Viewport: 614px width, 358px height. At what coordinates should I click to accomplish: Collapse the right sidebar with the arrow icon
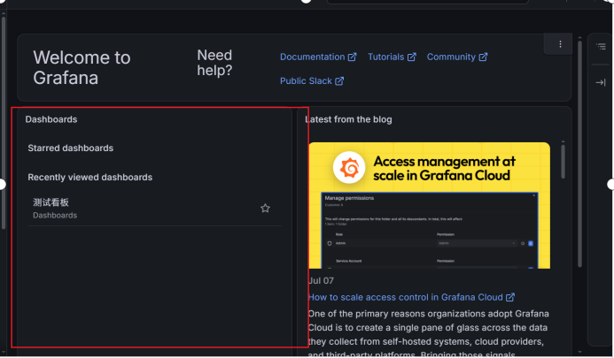click(601, 82)
